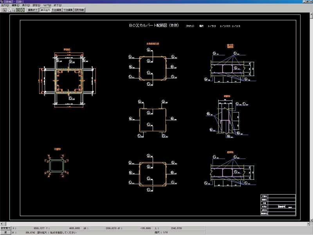Click the application icon in the title bar
Image resolution: width=313 pixels, height=235 pixels.
[2, 2]
